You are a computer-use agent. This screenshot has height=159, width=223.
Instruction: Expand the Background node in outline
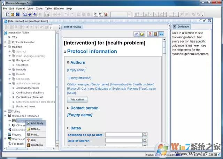10,60
